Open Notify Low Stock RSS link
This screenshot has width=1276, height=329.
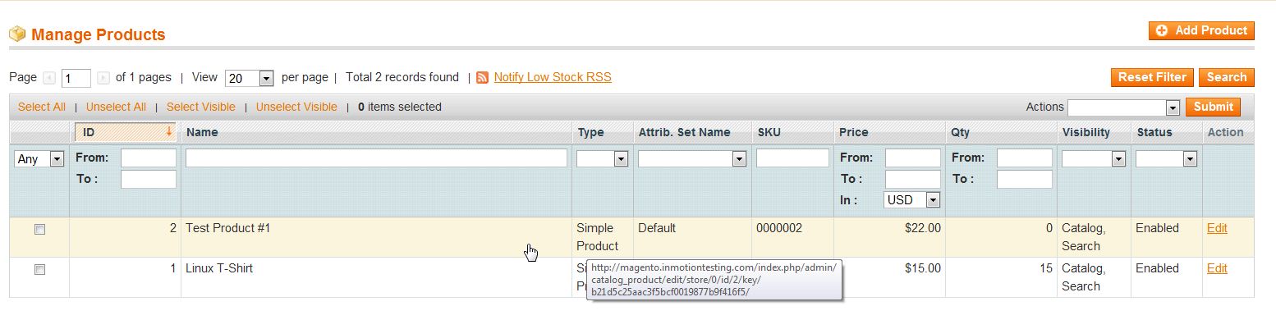(x=553, y=77)
